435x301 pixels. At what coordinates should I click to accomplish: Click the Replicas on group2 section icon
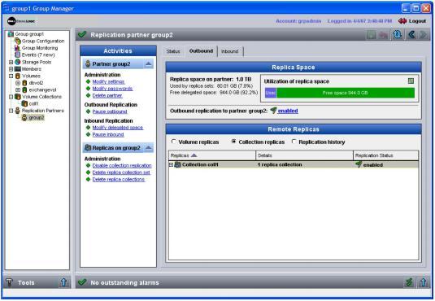point(88,148)
